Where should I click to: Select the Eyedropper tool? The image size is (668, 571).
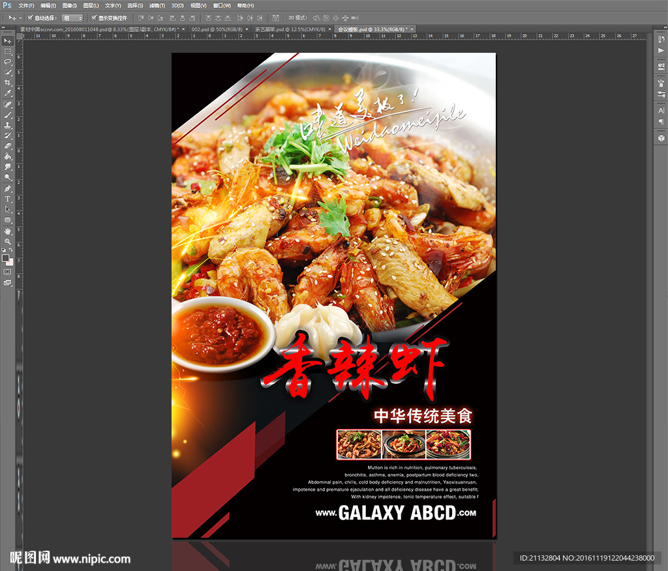tap(8, 94)
